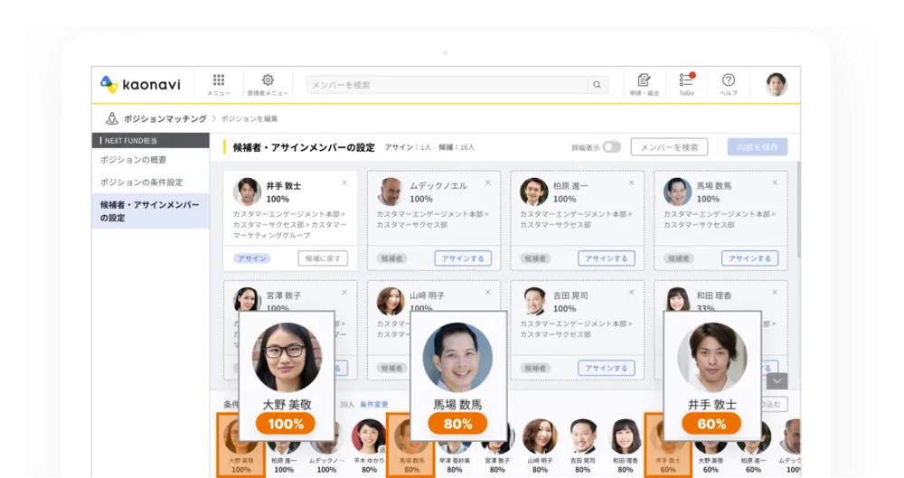Click the 候補者 tag on 柏原 進一 card
This screenshot has height=478, width=904.
pos(535,258)
